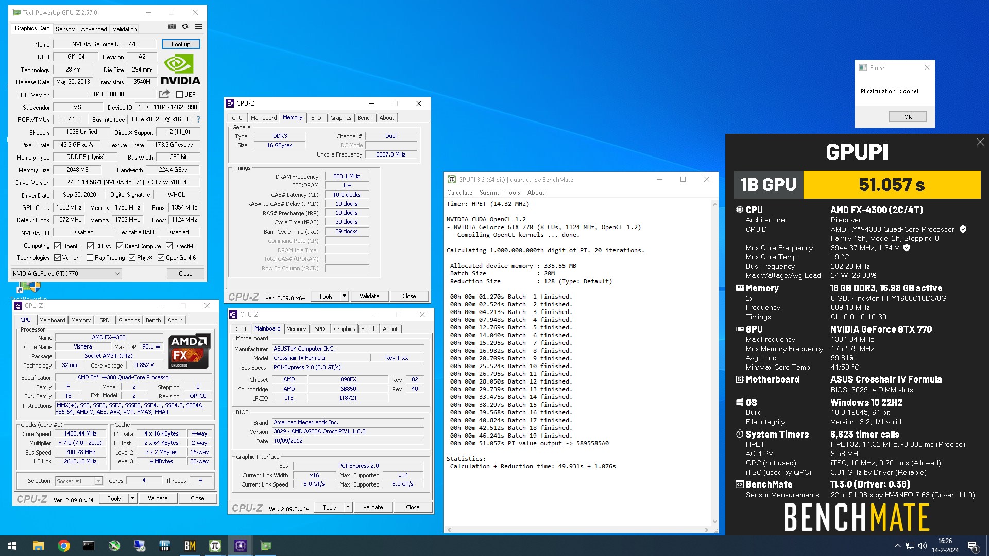Image resolution: width=989 pixels, height=556 pixels.
Task: Click the BIOS export share icon in GPU-Z
Action: tap(164, 94)
